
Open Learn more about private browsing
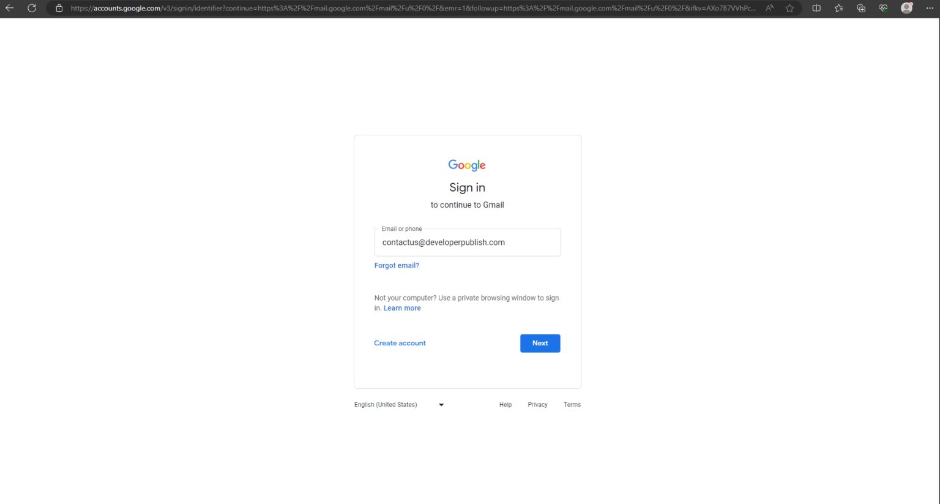(x=401, y=307)
